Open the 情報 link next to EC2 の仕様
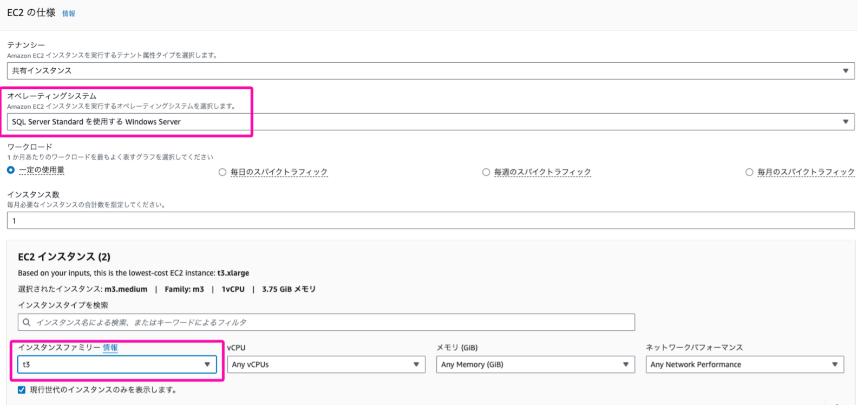 click(x=69, y=14)
